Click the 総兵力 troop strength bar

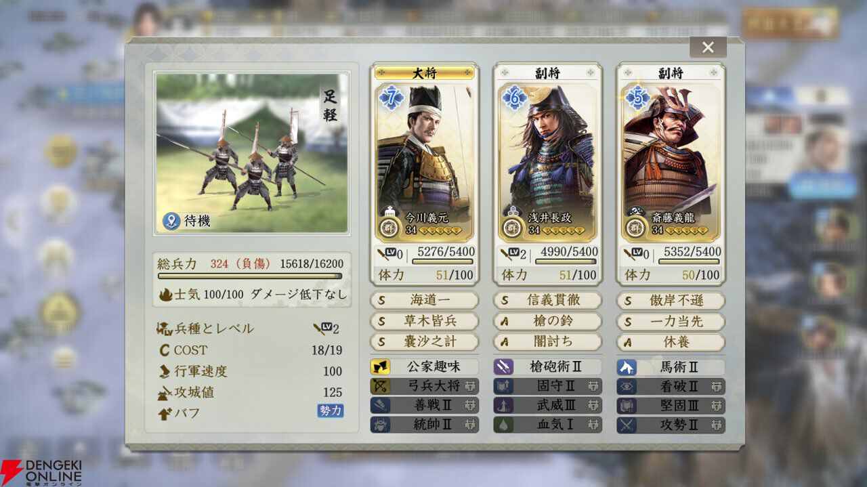[x=250, y=276]
